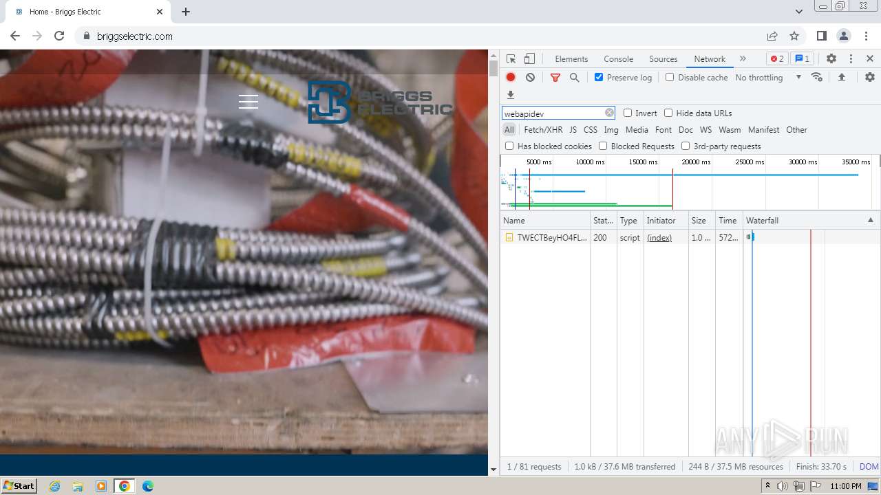Screen dimensions: 881x495
Task: Open the Start menu
Action: pyautogui.click(x=19, y=486)
